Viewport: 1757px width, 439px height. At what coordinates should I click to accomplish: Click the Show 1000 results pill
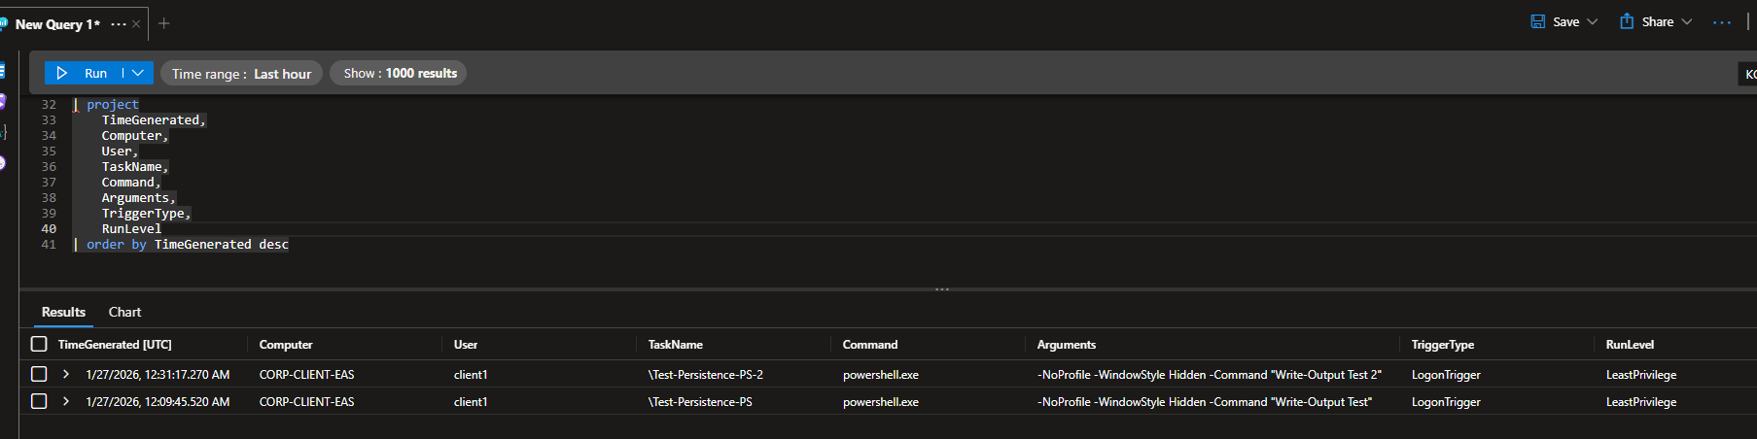[x=400, y=73]
